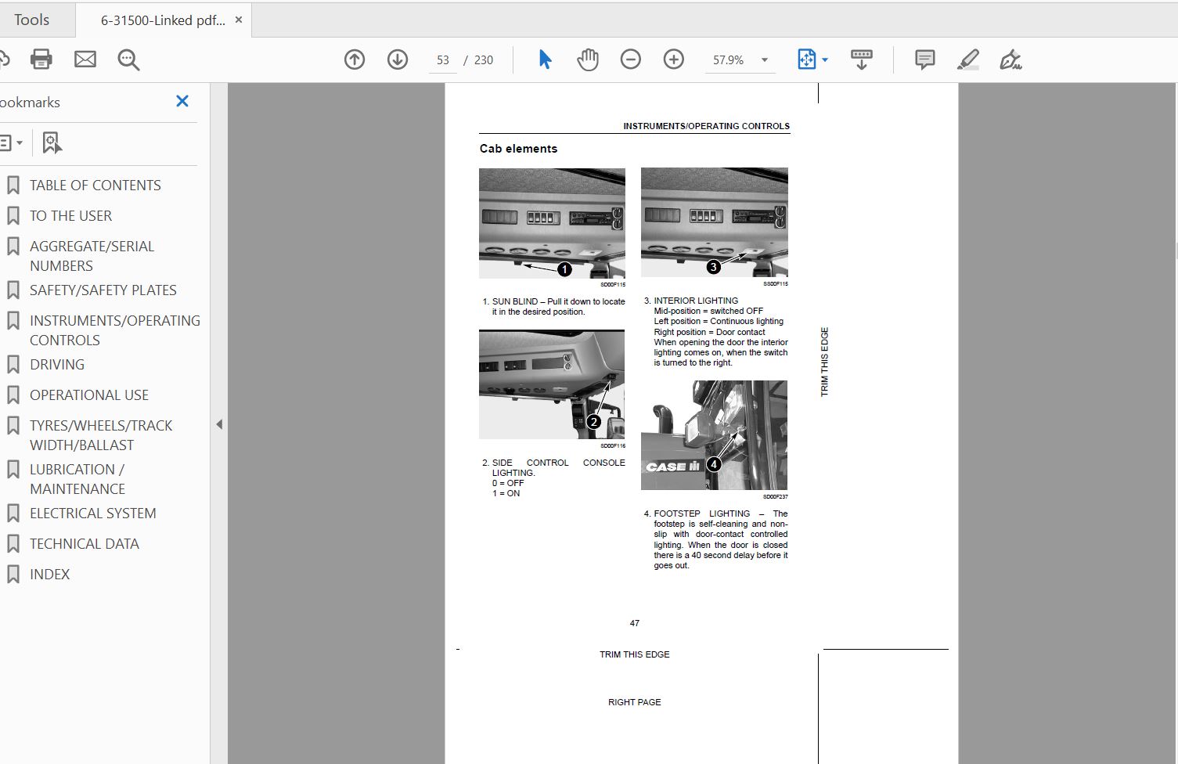
Task: Click the Send file by email envelope icon
Action: 85,59
